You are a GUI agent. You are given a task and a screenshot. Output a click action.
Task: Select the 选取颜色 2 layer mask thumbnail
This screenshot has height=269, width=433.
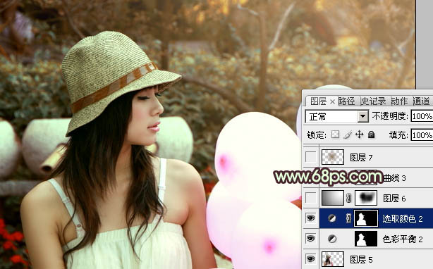coord(366,218)
